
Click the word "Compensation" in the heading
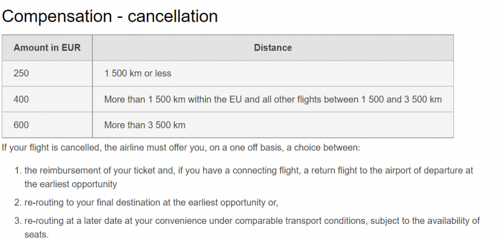(57, 16)
